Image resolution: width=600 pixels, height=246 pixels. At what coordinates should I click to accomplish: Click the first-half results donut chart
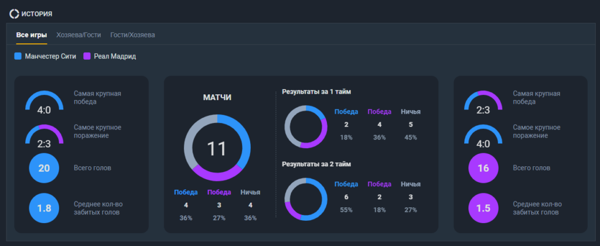coord(306,127)
